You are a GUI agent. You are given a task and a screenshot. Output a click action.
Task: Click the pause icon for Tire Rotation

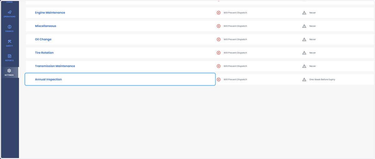point(219,53)
